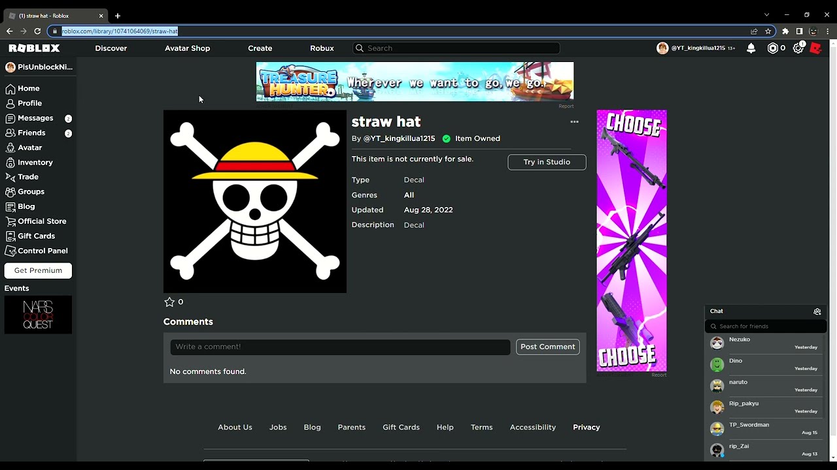This screenshot has width=837, height=470.
Task: Click the Roblox search field
Action: [456, 48]
